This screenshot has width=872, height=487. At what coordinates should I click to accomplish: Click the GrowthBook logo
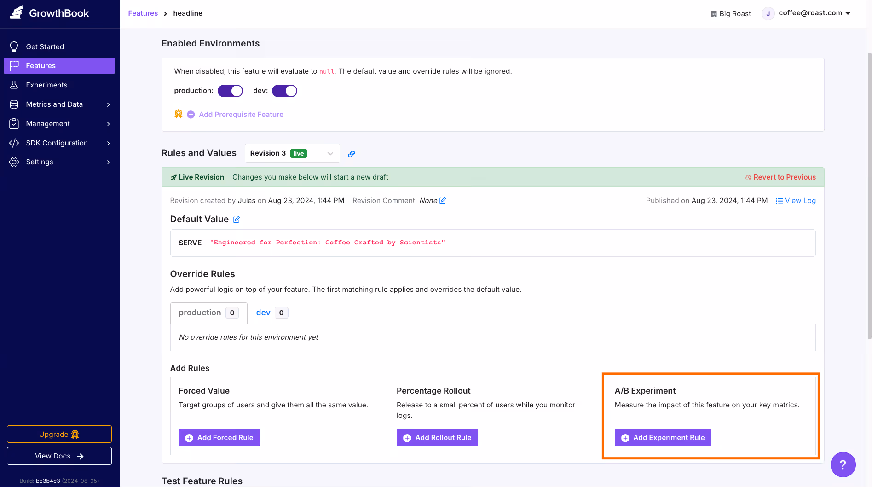16,12
